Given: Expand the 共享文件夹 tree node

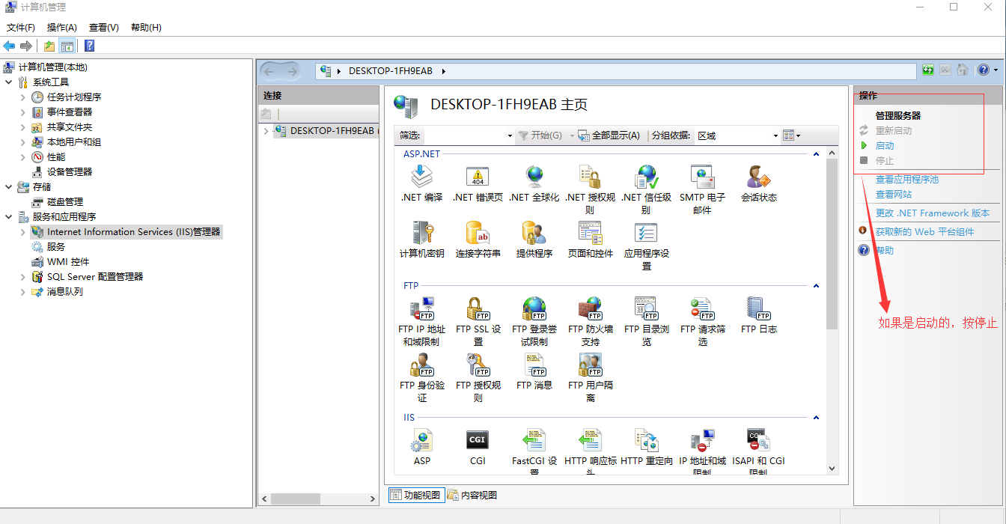Looking at the screenshot, I should [22, 127].
